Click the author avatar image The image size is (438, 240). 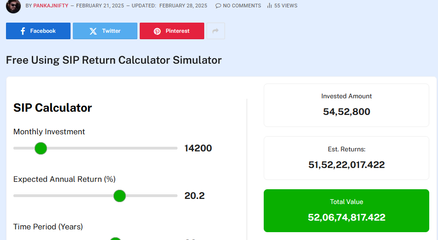pos(13,6)
